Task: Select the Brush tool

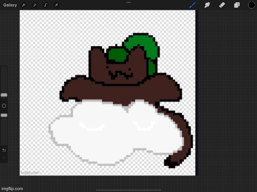Action: pyautogui.click(x=193, y=5)
